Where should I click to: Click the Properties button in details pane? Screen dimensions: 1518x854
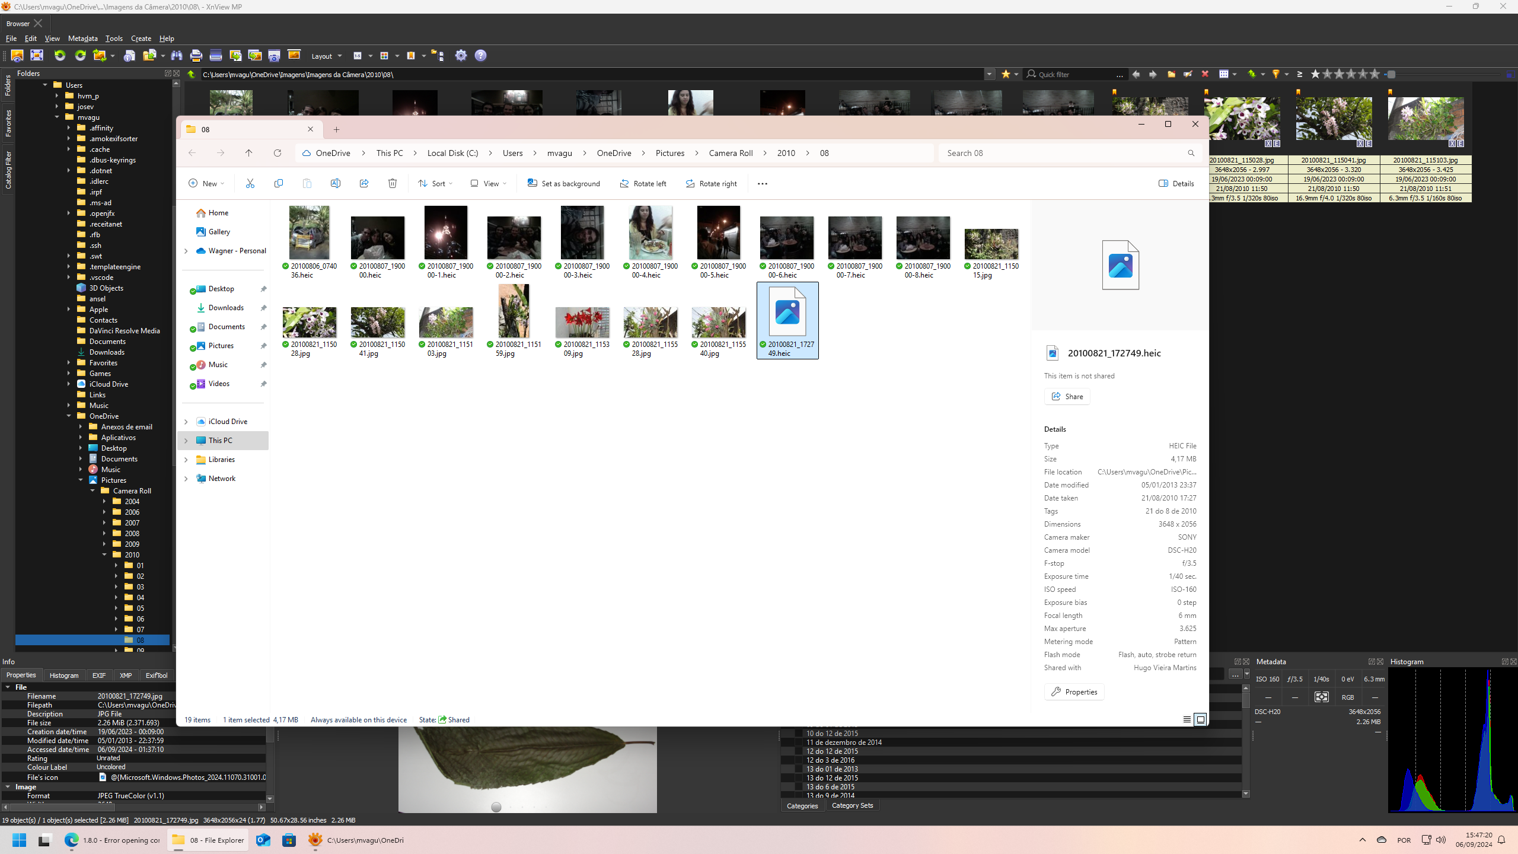1074,692
